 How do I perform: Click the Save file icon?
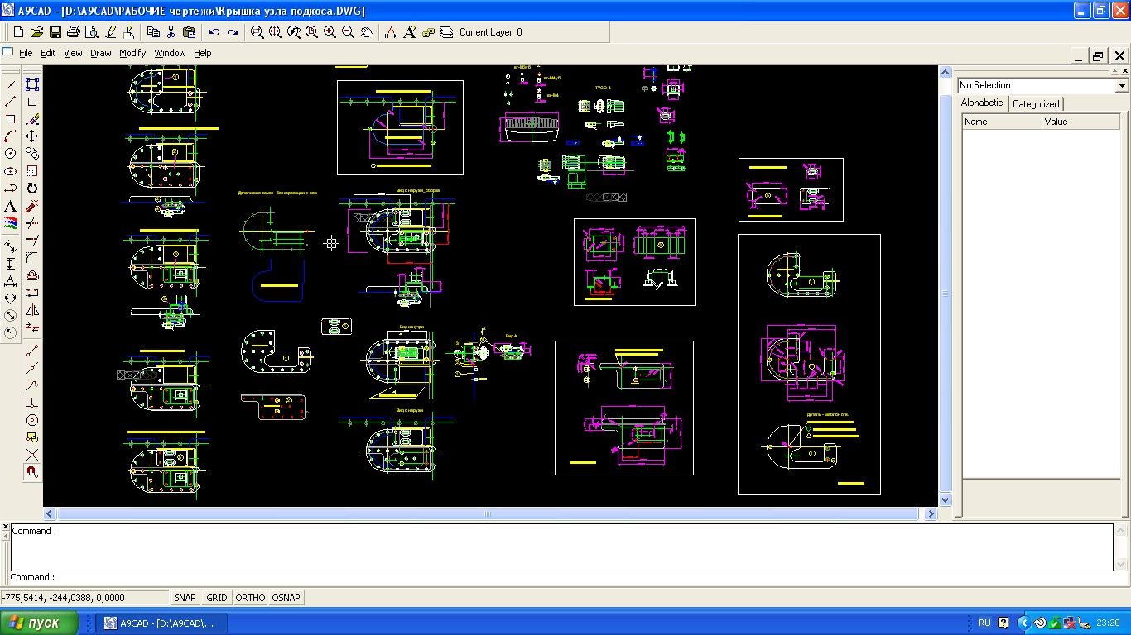pos(55,32)
